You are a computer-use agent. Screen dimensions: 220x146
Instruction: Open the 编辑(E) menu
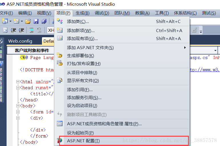click(25, 13)
